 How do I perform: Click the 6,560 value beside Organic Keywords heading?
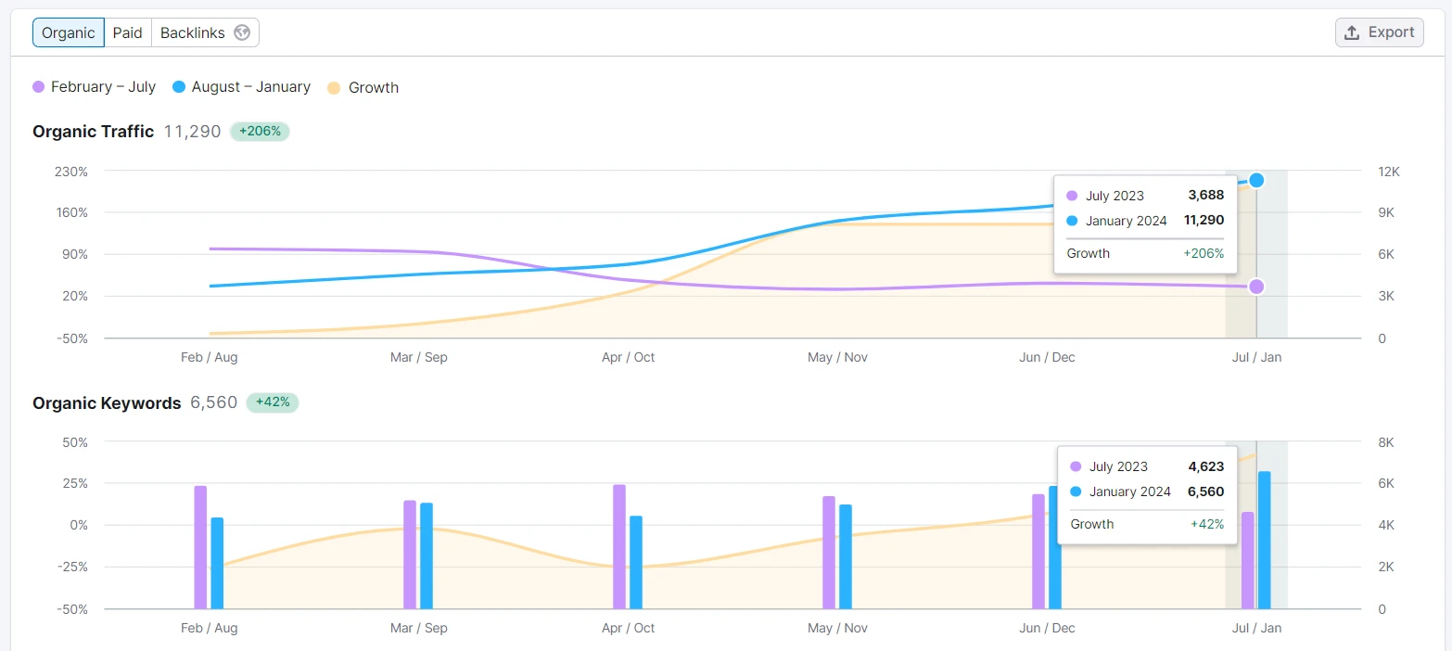[214, 402]
